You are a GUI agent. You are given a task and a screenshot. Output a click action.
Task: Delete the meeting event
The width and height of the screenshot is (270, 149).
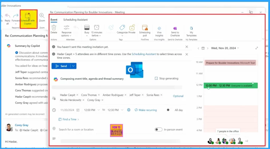(x=54, y=29)
